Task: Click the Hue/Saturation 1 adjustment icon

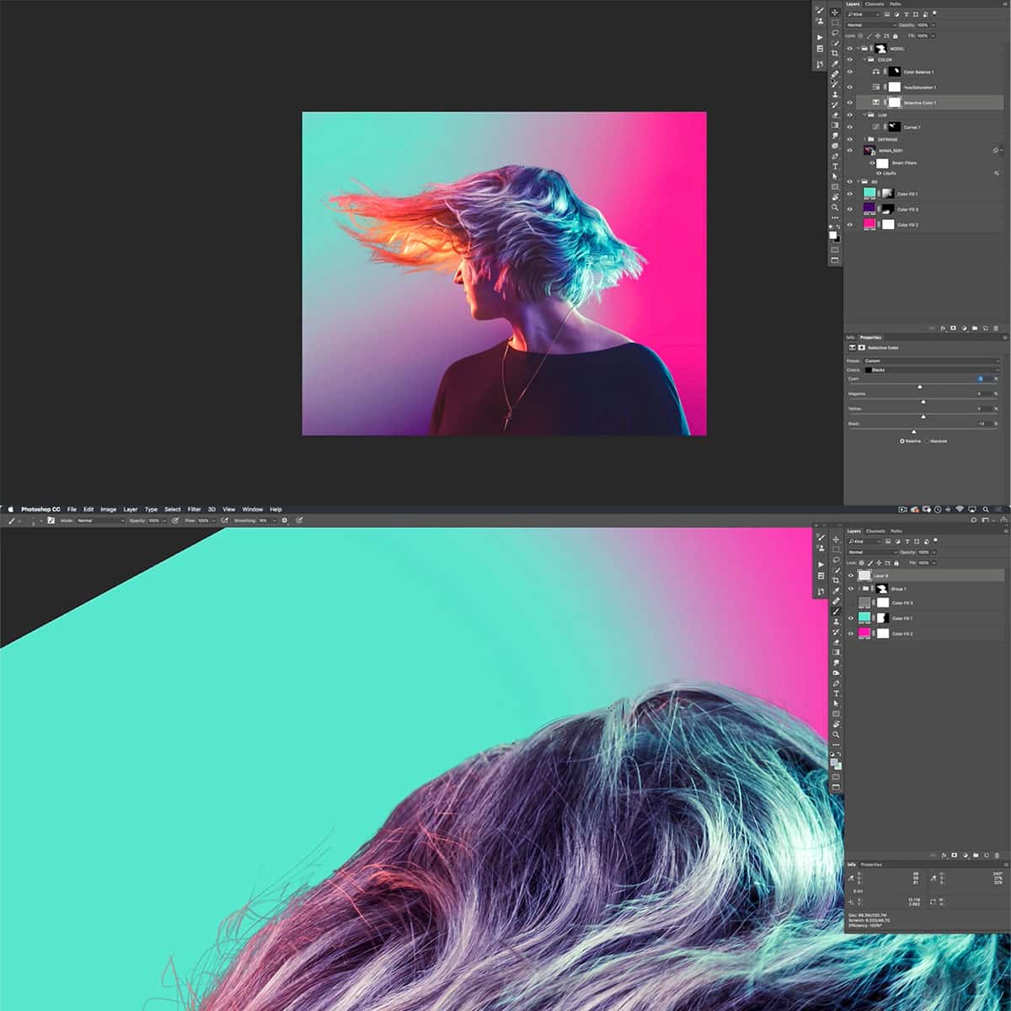Action: coord(876,88)
